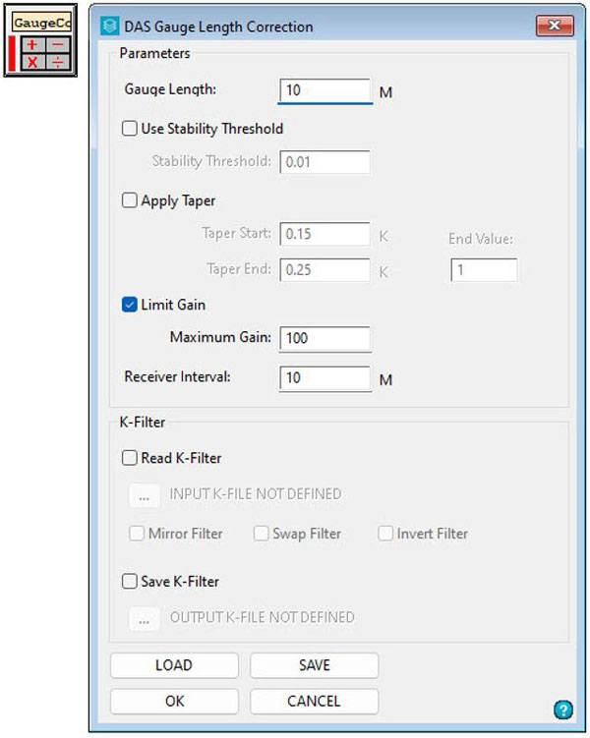The width and height of the screenshot is (590, 738).
Task: Uncheck the Limit Gain checkbox
Action: [129, 305]
